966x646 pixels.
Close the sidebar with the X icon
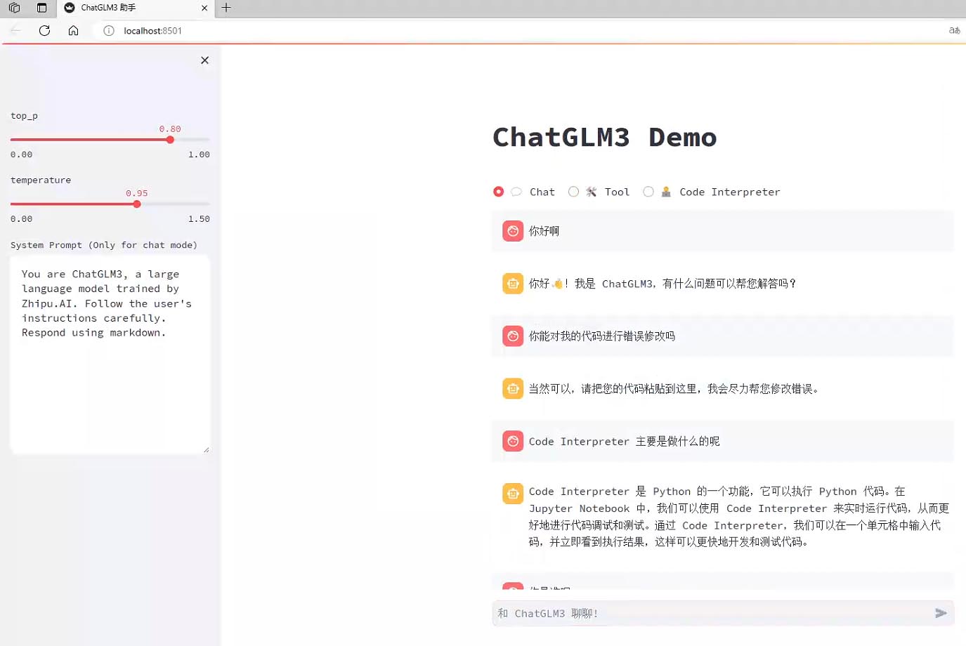[x=204, y=60]
